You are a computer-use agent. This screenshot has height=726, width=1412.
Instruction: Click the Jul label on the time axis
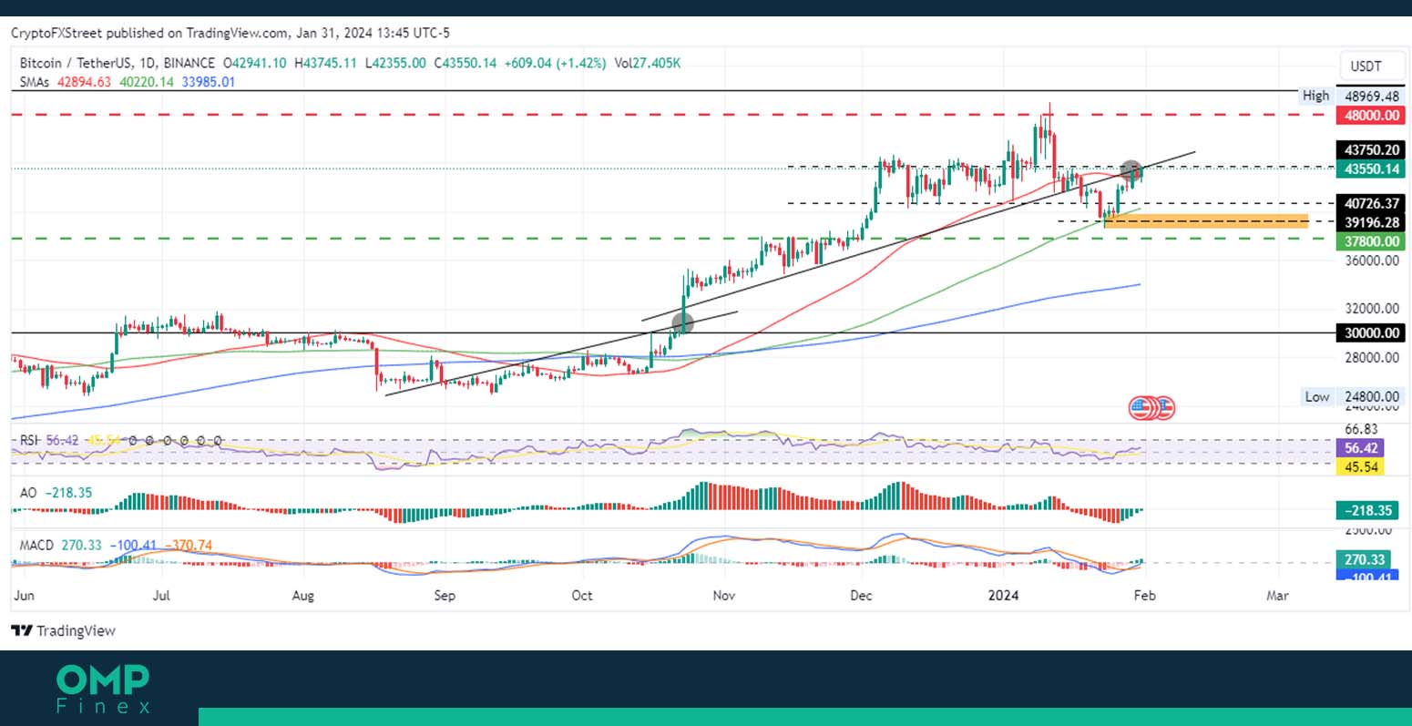(161, 596)
